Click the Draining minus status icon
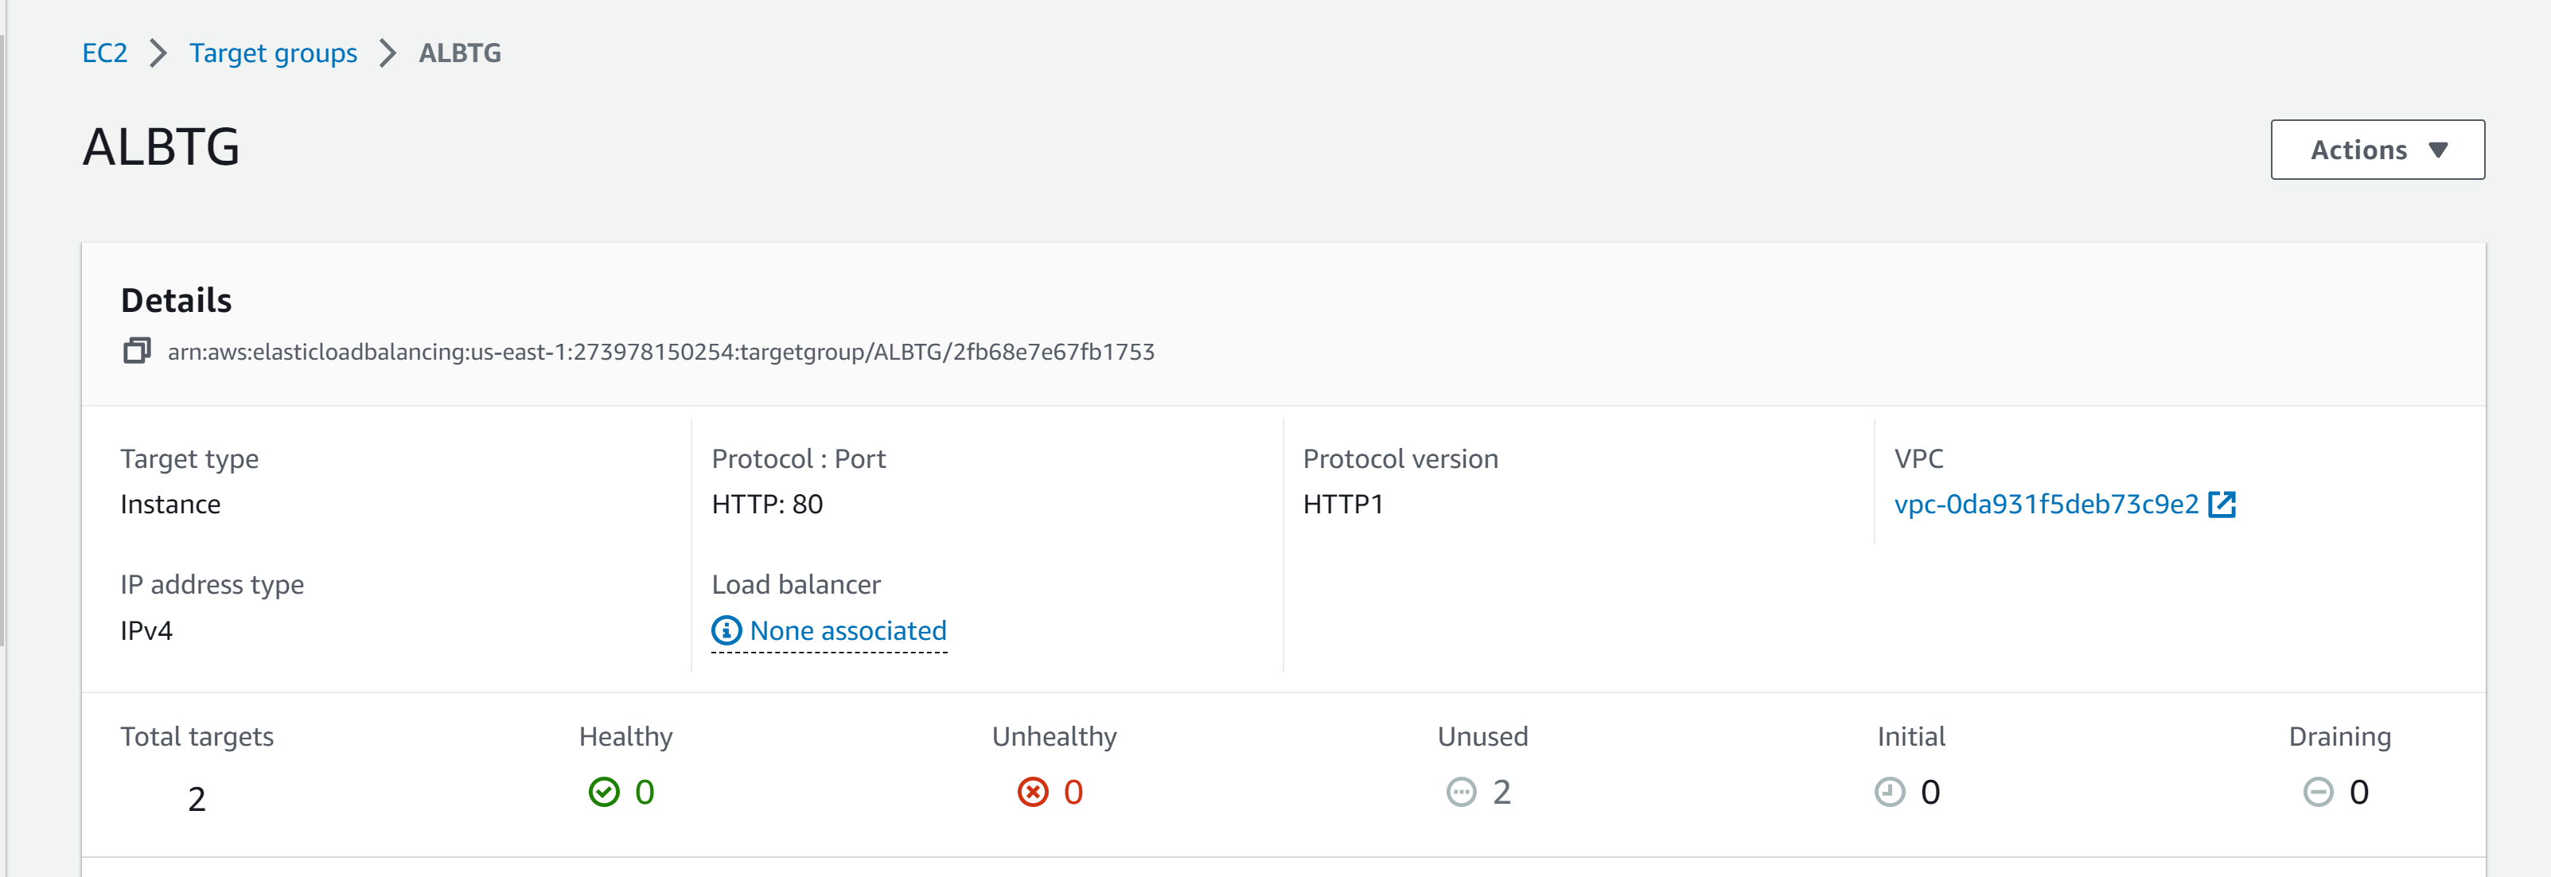Image resolution: width=2551 pixels, height=877 pixels. tap(2319, 792)
